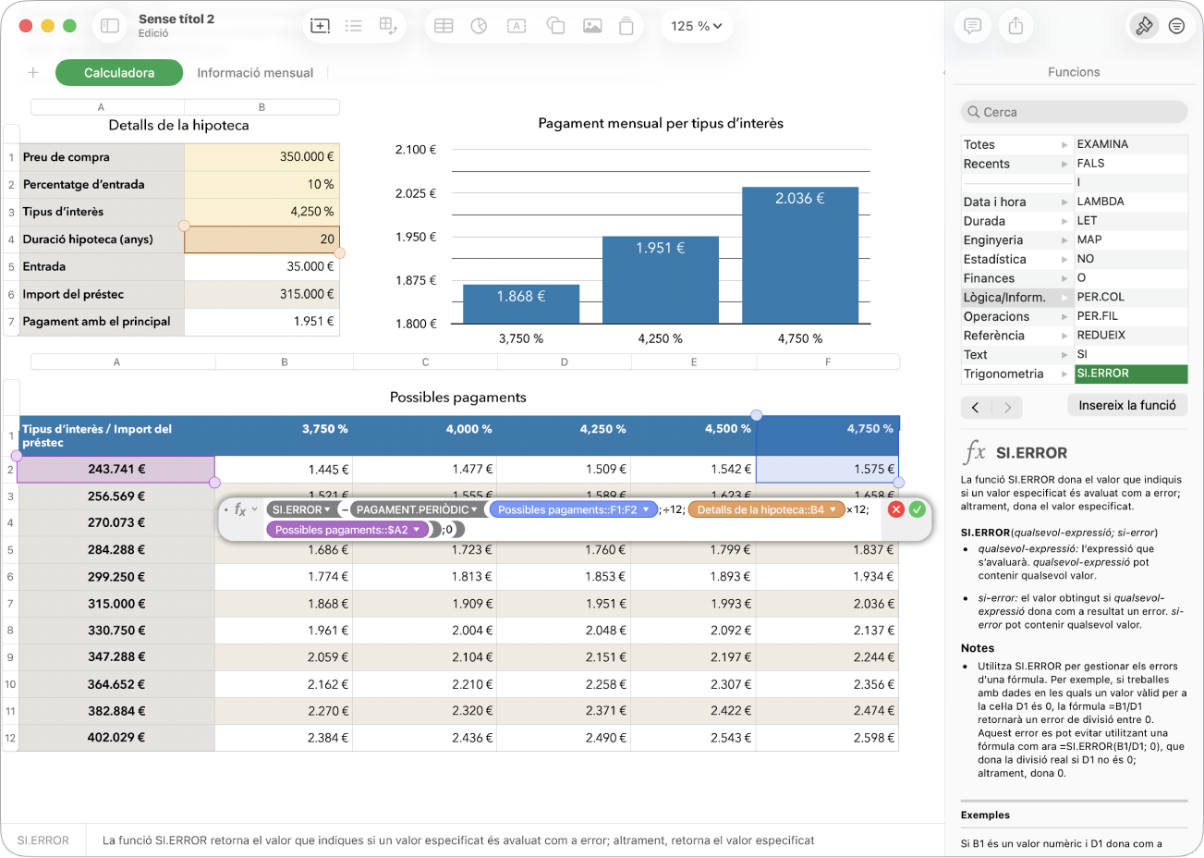Viewport: 1204px width, 858px height.
Task: Accept the formula with the green checkmark
Action: click(x=918, y=509)
